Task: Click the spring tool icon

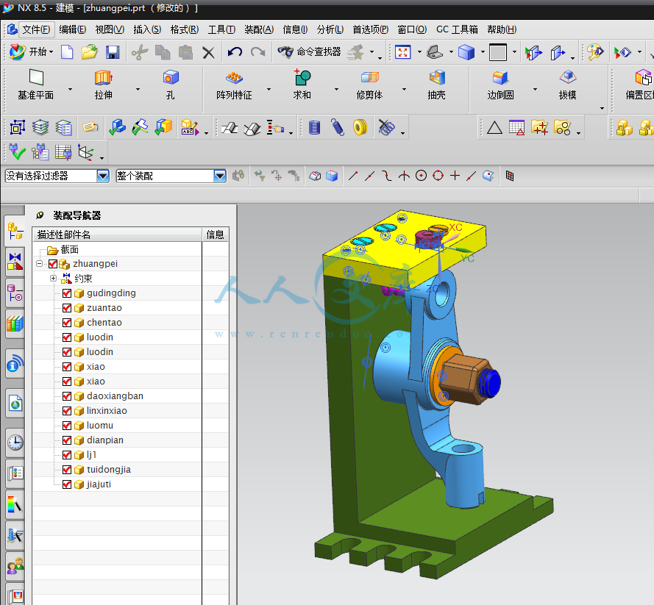Action: (x=337, y=127)
